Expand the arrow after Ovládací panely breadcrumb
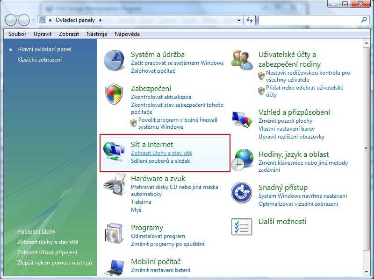This screenshot has height=279, width=374. [101, 20]
